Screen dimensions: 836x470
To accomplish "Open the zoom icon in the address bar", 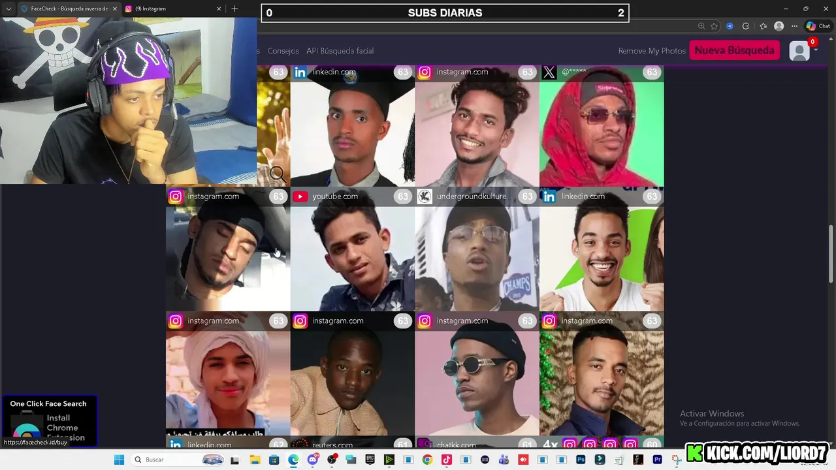I will click(x=701, y=26).
